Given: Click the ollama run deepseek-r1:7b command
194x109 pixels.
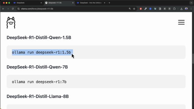Looking at the screenshot, I should 39,82.
